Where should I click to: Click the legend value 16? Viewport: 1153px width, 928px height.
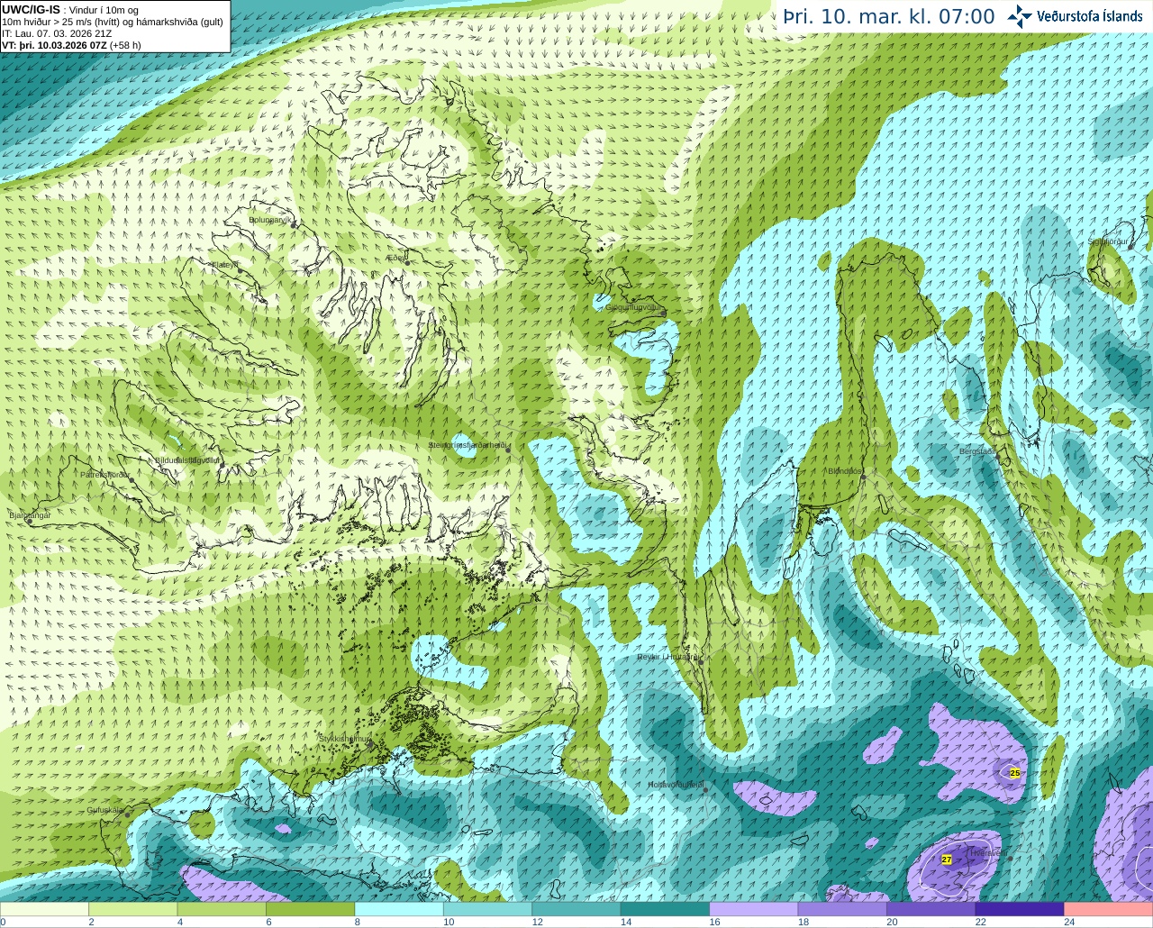[x=714, y=922]
